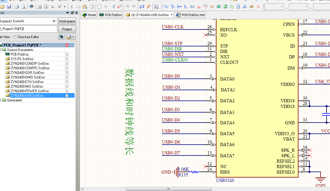Choose the zoom-to-area tool
The image size is (330, 191).
(46, 7)
